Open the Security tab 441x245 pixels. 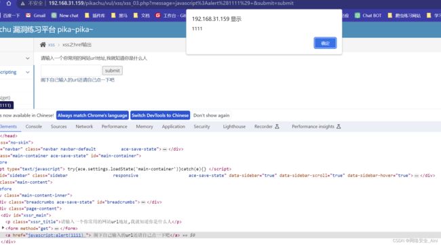tap(202, 127)
